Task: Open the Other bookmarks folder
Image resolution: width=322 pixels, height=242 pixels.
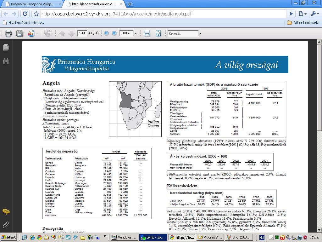Action: (303, 23)
